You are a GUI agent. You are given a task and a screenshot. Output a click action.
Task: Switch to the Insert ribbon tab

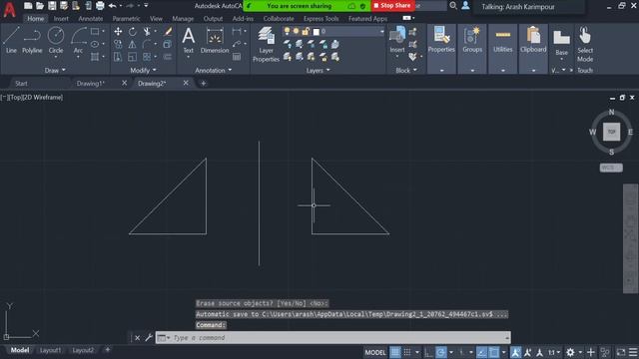click(61, 18)
